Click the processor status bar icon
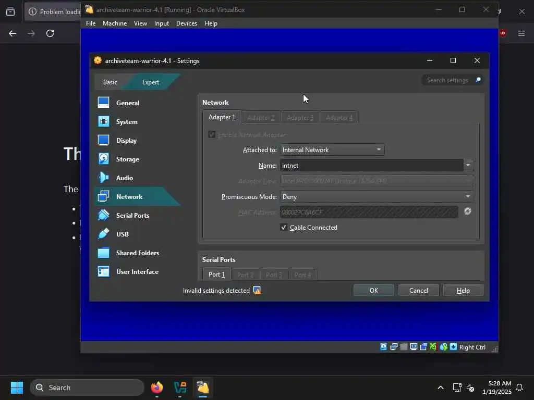The image size is (534, 400). point(433,346)
